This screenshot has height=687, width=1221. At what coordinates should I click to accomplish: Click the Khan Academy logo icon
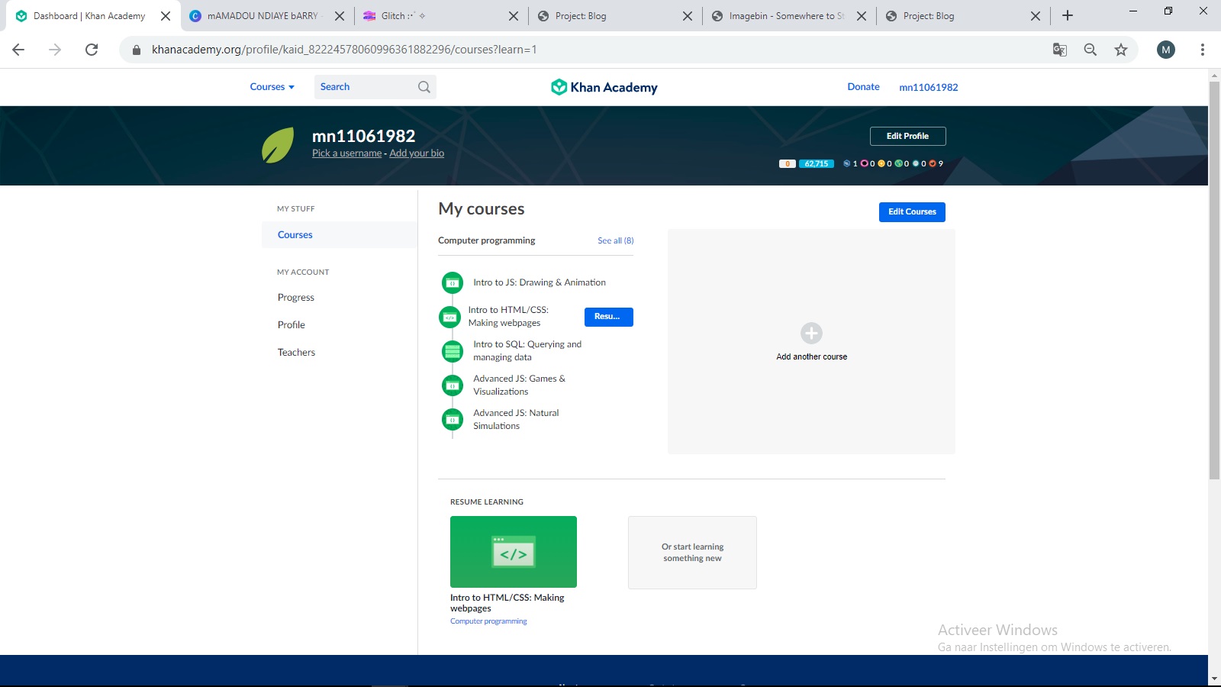(x=559, y=87)
